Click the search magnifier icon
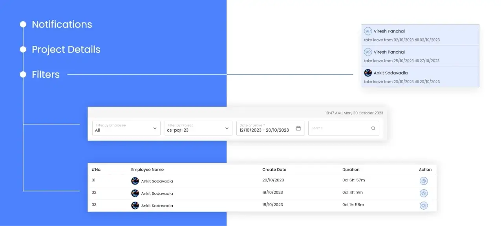 [x=373, y=128]
